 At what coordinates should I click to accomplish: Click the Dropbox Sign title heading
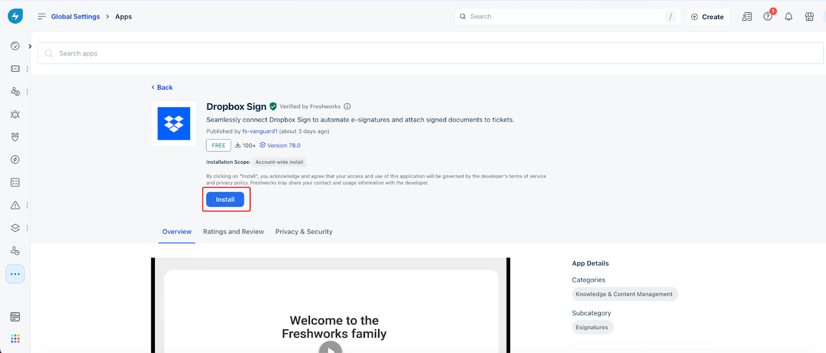(236, 107)
